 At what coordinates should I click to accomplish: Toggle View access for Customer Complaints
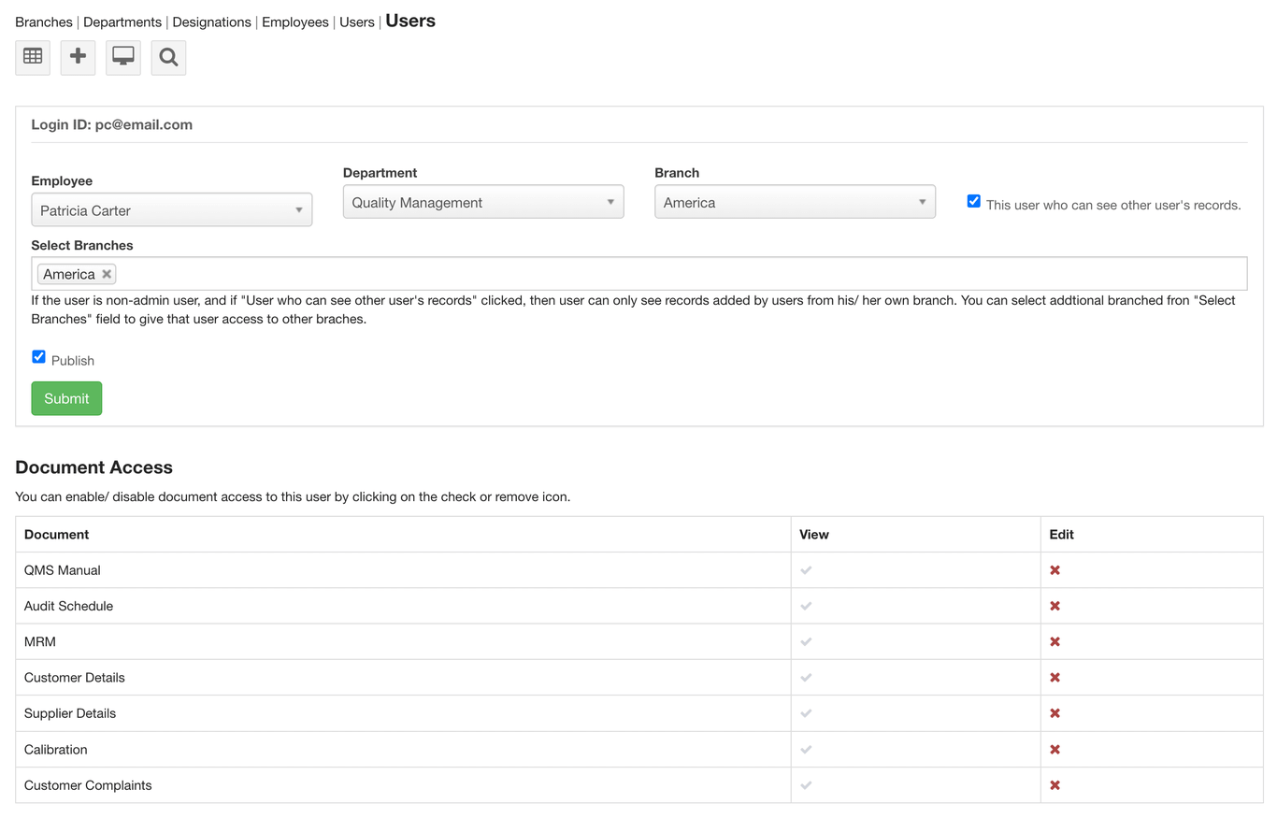point(806,785)
